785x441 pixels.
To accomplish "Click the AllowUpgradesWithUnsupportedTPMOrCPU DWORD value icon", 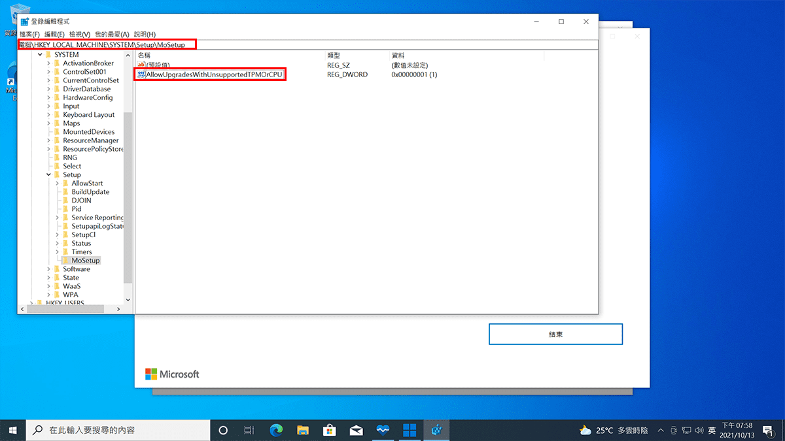I will tap(141, 75).
